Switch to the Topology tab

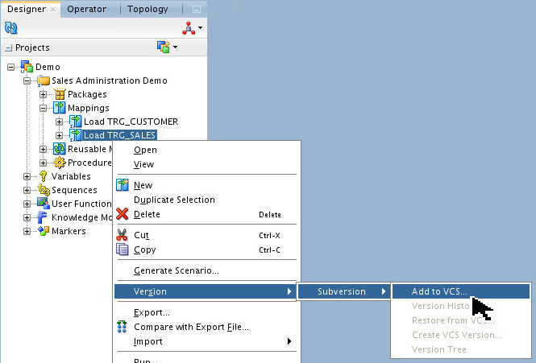pos(148,9)
